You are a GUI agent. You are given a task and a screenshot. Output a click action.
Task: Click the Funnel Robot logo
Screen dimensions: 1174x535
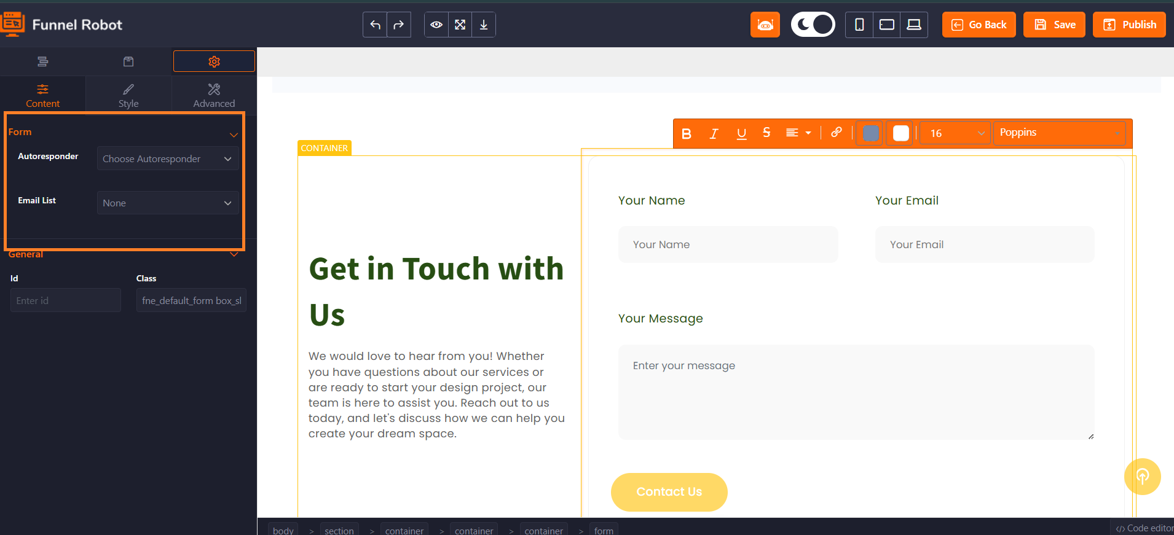tap(62, 25)
